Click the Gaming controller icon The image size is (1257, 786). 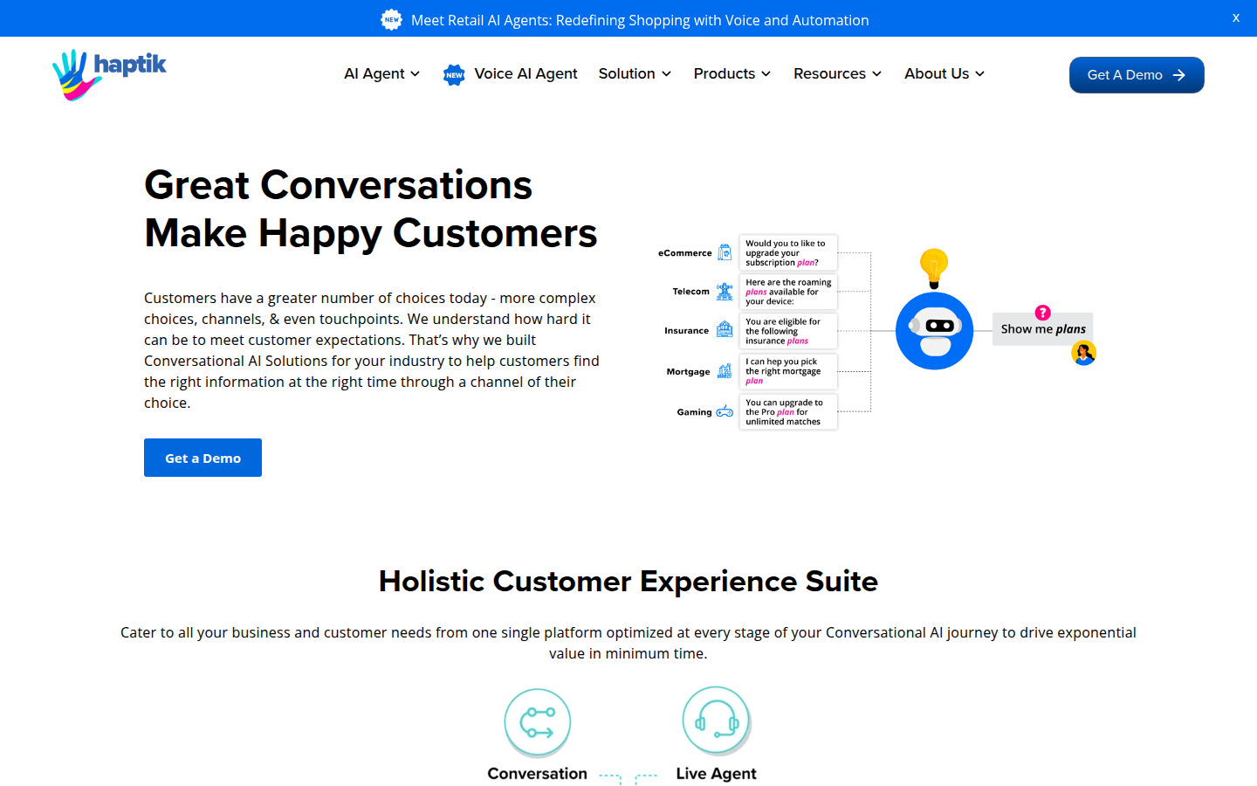click(x=725, y=411)
